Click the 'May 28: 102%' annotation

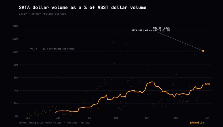tap(161, 28)
